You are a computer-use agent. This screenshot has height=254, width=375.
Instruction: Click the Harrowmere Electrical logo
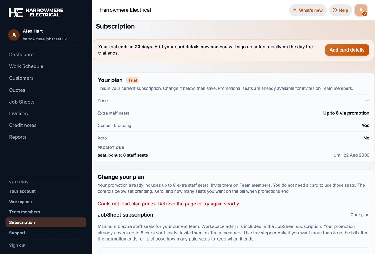point(36,13)
